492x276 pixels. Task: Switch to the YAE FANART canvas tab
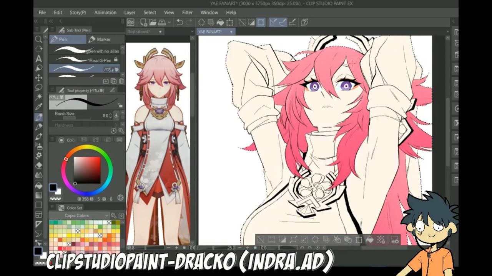coord(216,31)
